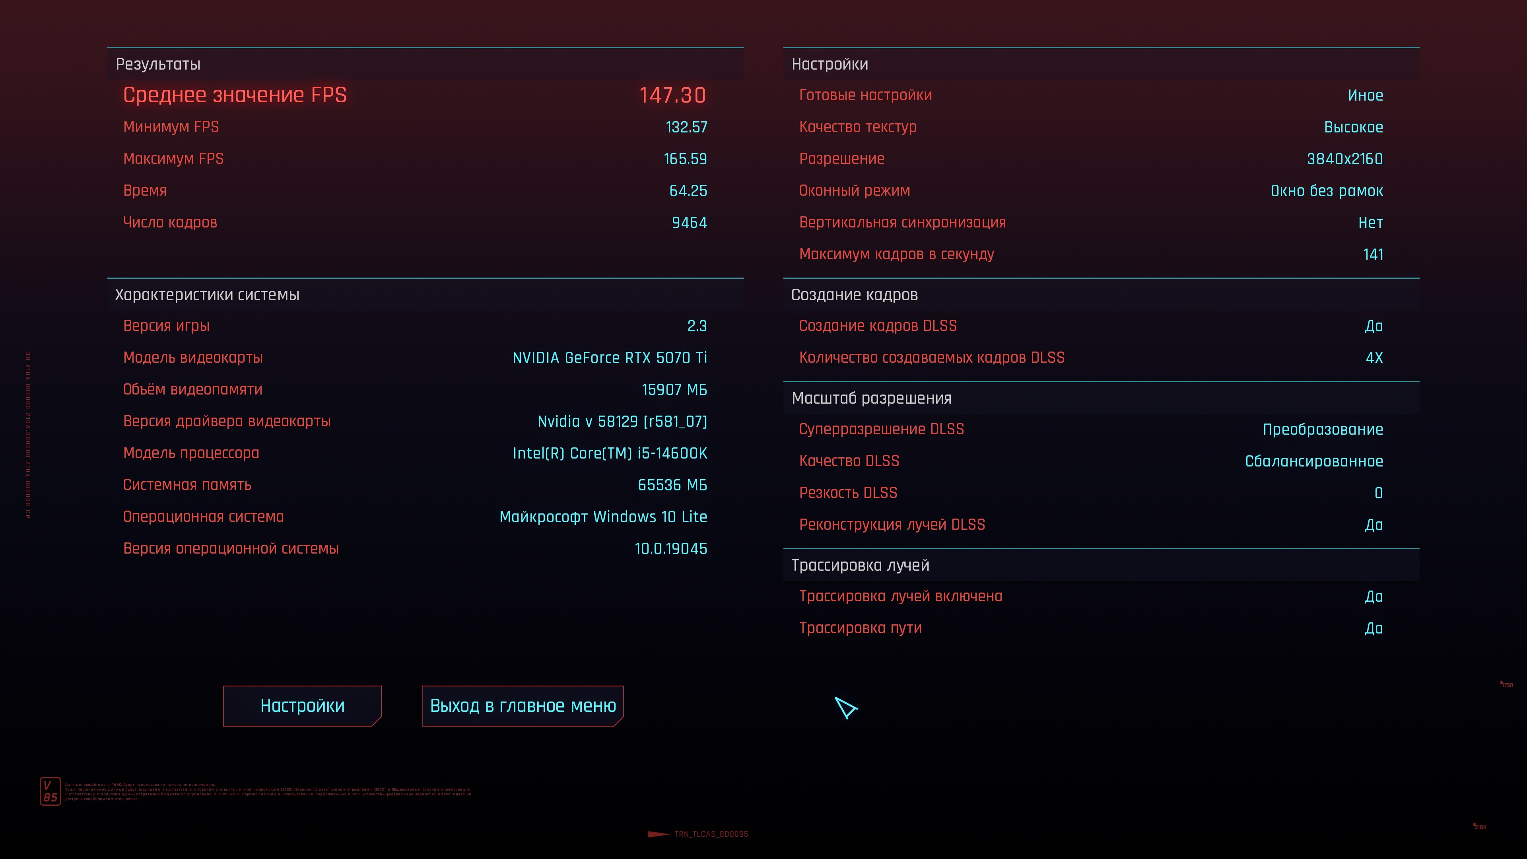Click NVIDIA GeForce RTX 5070 Ti text
1527x859 pixels.
coord(609,358)
